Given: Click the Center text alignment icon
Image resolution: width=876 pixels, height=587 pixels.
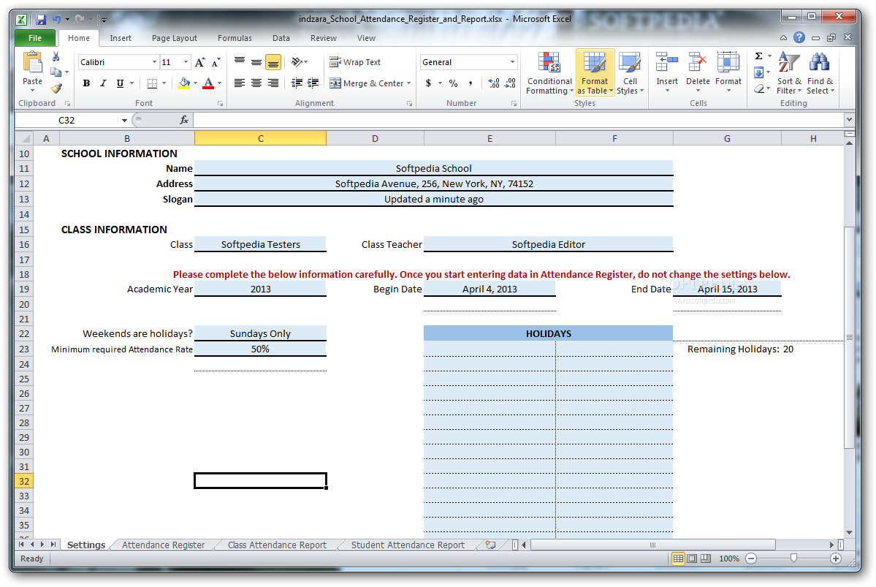Looking at the screenshot, I should click(256, 83).
